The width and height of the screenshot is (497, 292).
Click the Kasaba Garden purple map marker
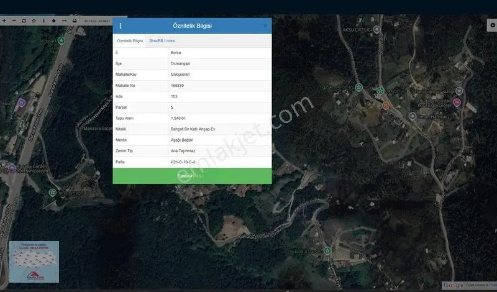pos(12,167)
